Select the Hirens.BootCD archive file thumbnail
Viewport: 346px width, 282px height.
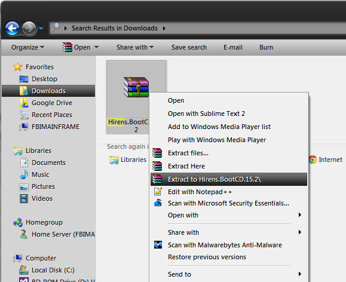[x=136, y=87]
